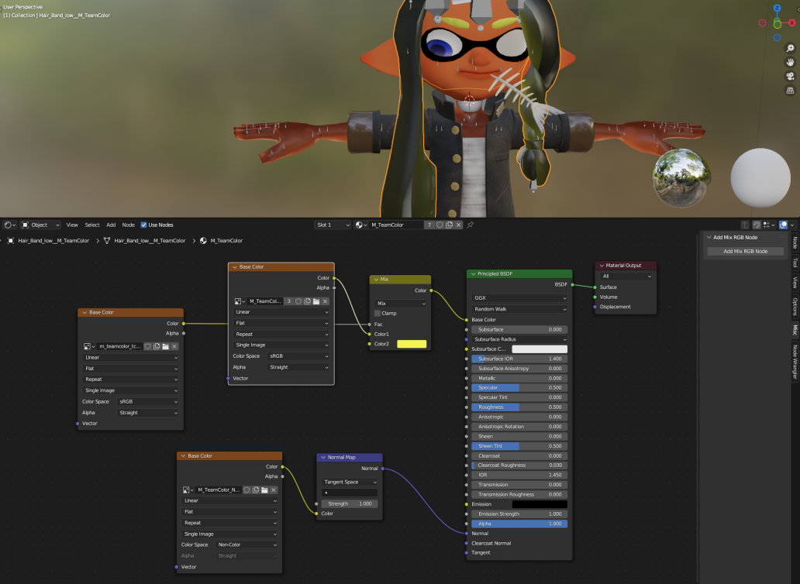
Task: Switch to the Tool sidebar tab
Action: click(x=795, y=263)
